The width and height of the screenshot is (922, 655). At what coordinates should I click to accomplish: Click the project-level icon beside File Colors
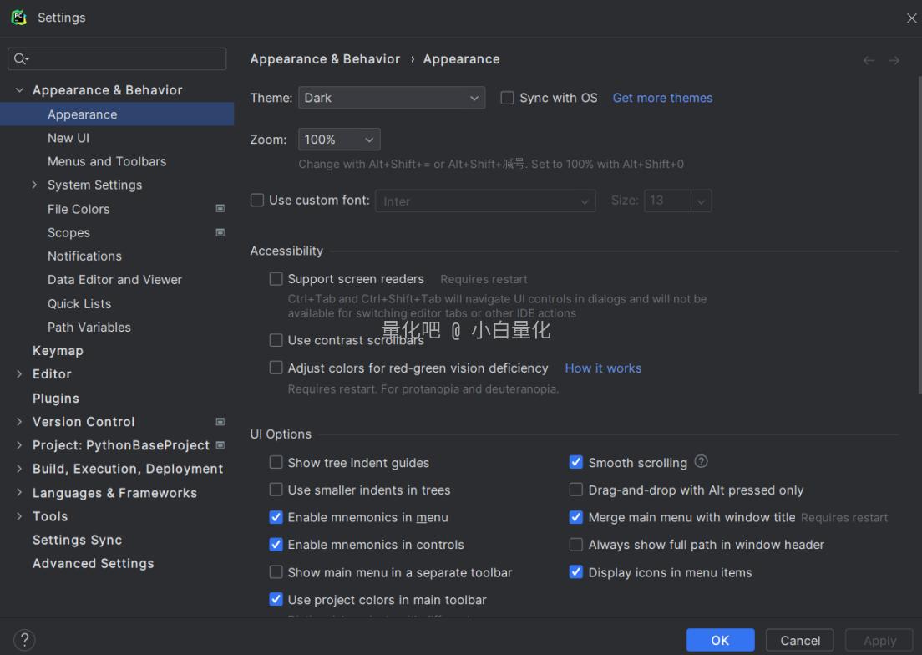coord(220,209)
